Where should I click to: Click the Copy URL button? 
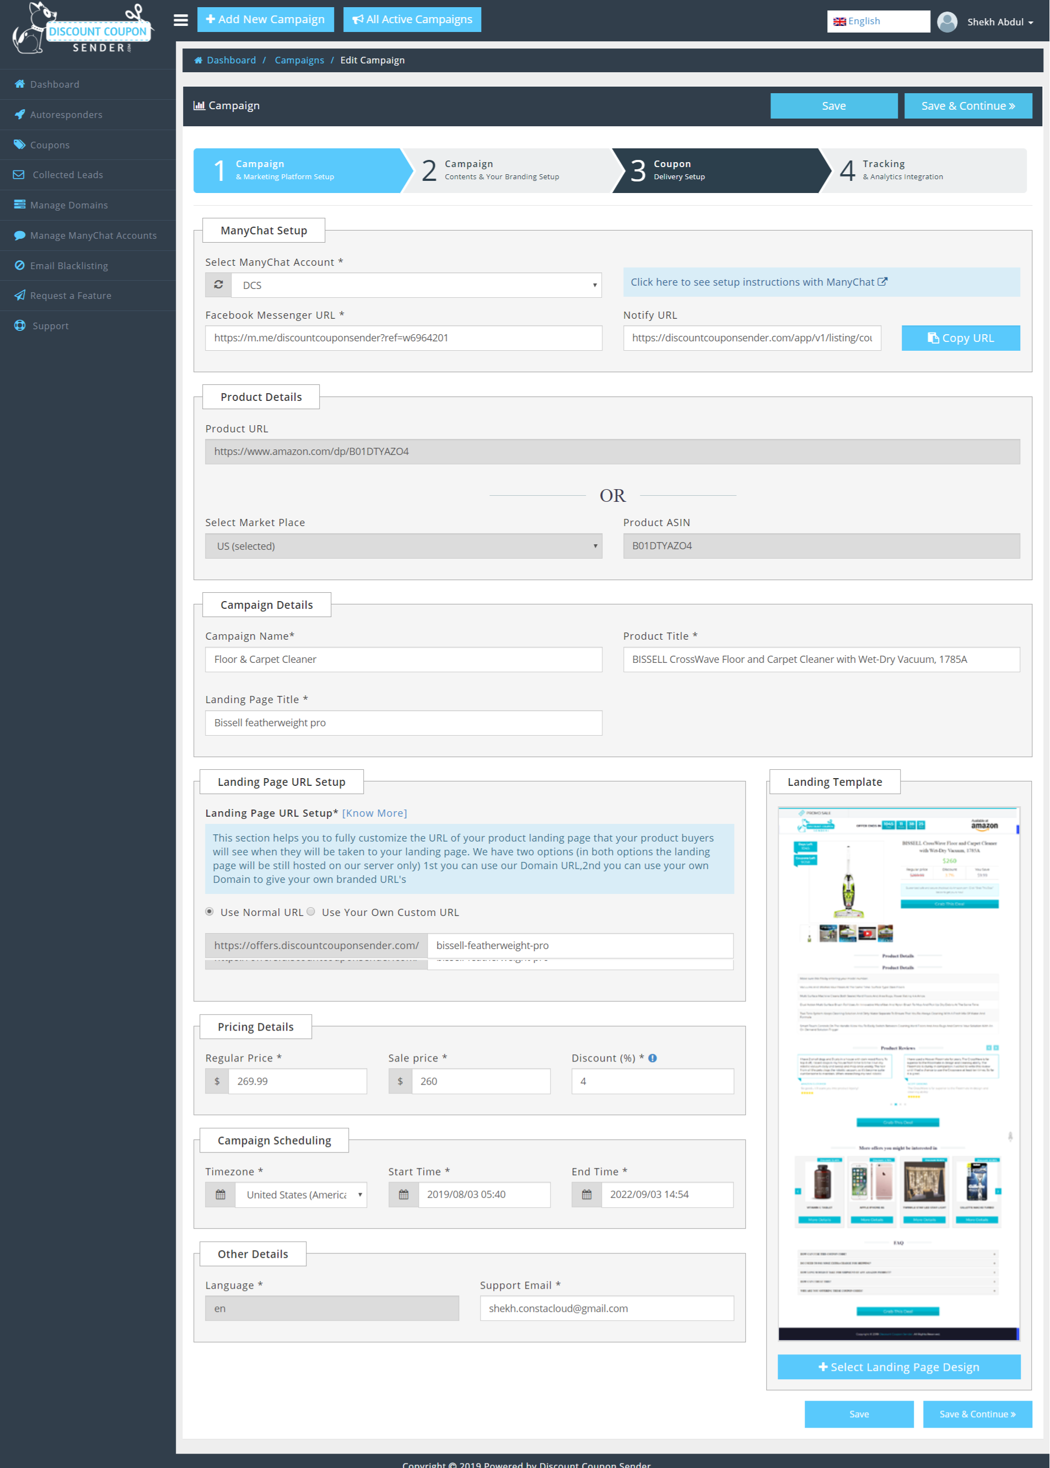(961, 337)
